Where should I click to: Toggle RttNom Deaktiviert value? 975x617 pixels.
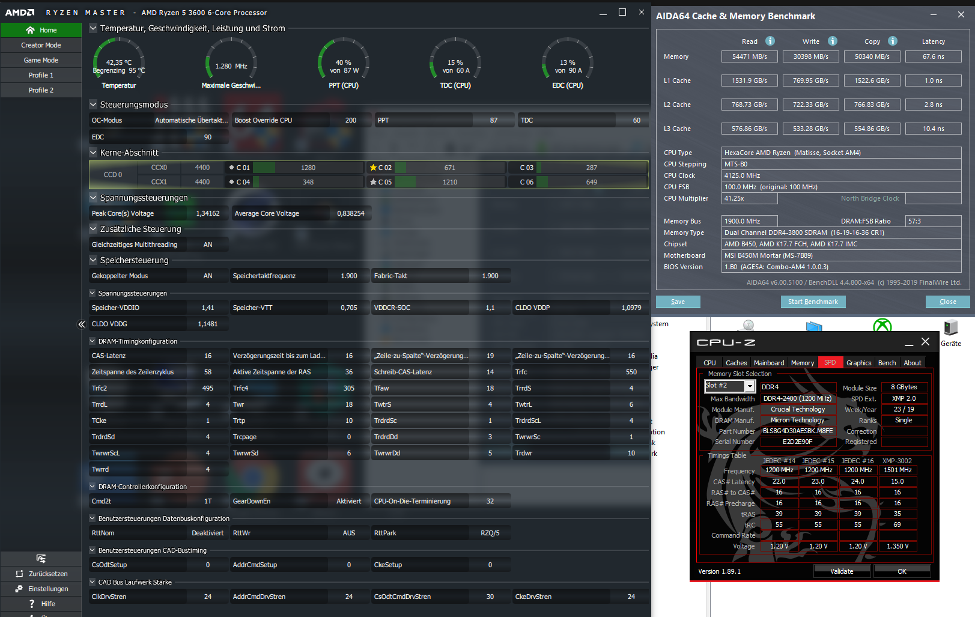pyautogui.click(x=208, y=533)
